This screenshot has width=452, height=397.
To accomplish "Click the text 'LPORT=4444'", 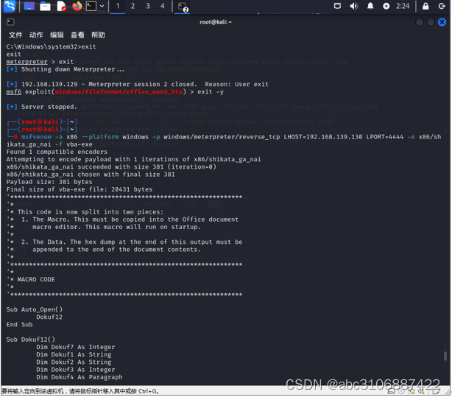I will click(384, 137).
